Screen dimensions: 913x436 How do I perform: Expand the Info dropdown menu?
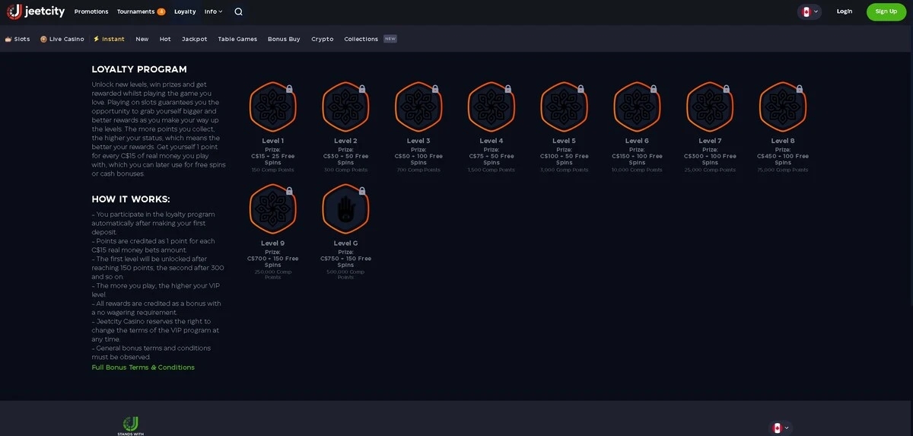214,11
